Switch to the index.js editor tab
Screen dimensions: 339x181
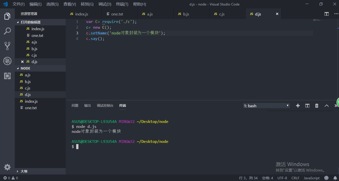84,14
